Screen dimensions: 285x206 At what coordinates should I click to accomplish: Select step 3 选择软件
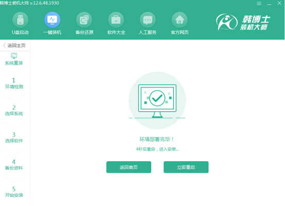click(14, 138)
